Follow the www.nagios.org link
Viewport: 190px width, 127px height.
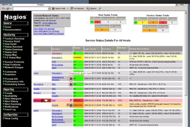click(49, 23)
